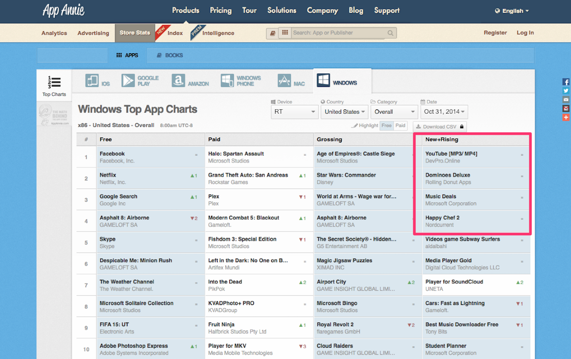
Task: Open the Device RT dropdown
Action: [x=295, y=112]
